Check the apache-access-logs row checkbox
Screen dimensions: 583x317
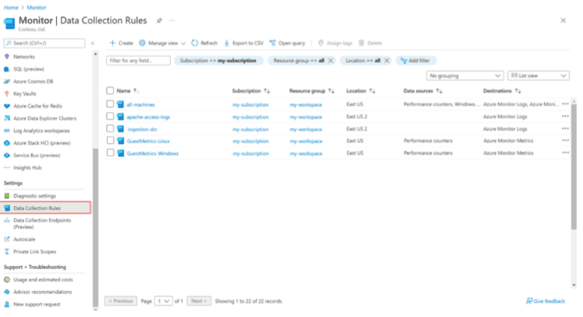pos(110,116)
